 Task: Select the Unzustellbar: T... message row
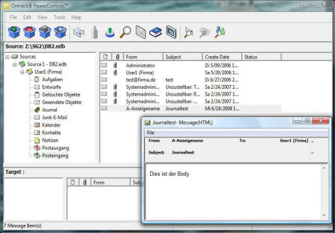[x=191, y=87]
